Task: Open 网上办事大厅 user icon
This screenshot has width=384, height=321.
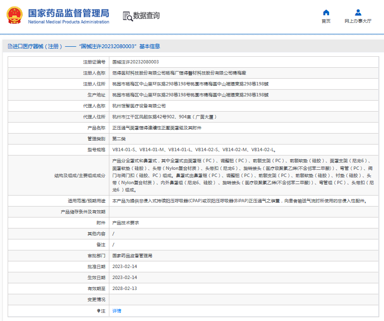Action: click(358, 12)
